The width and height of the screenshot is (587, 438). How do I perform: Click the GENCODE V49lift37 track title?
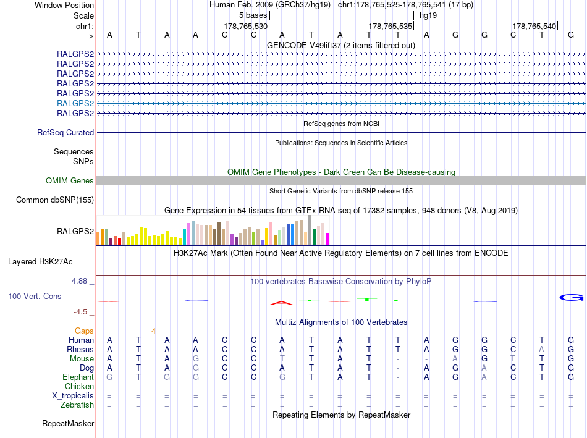[341, 45]
